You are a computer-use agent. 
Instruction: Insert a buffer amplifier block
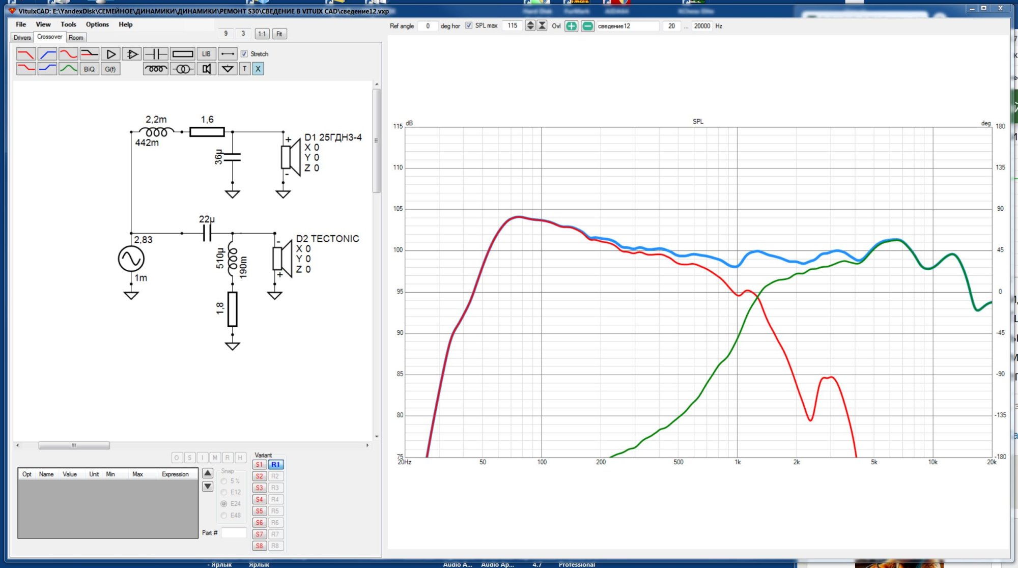(x=110, y=54)
